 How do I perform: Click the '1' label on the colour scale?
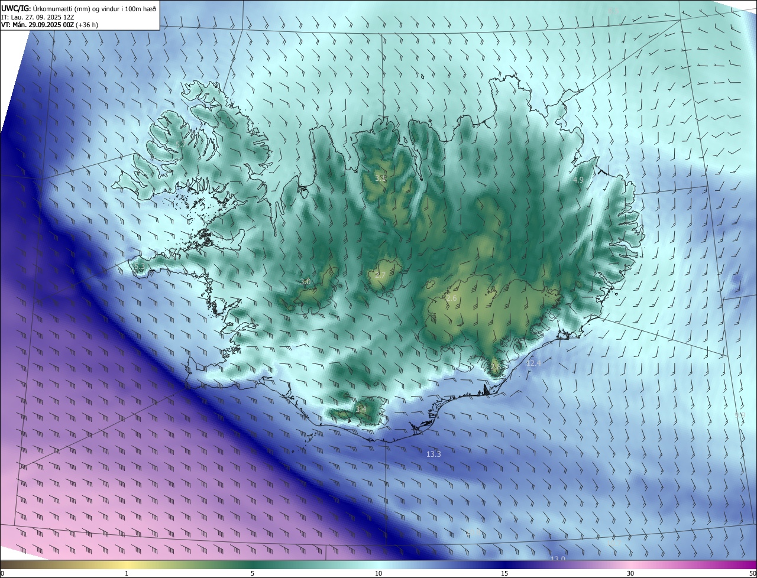point(127,573)
